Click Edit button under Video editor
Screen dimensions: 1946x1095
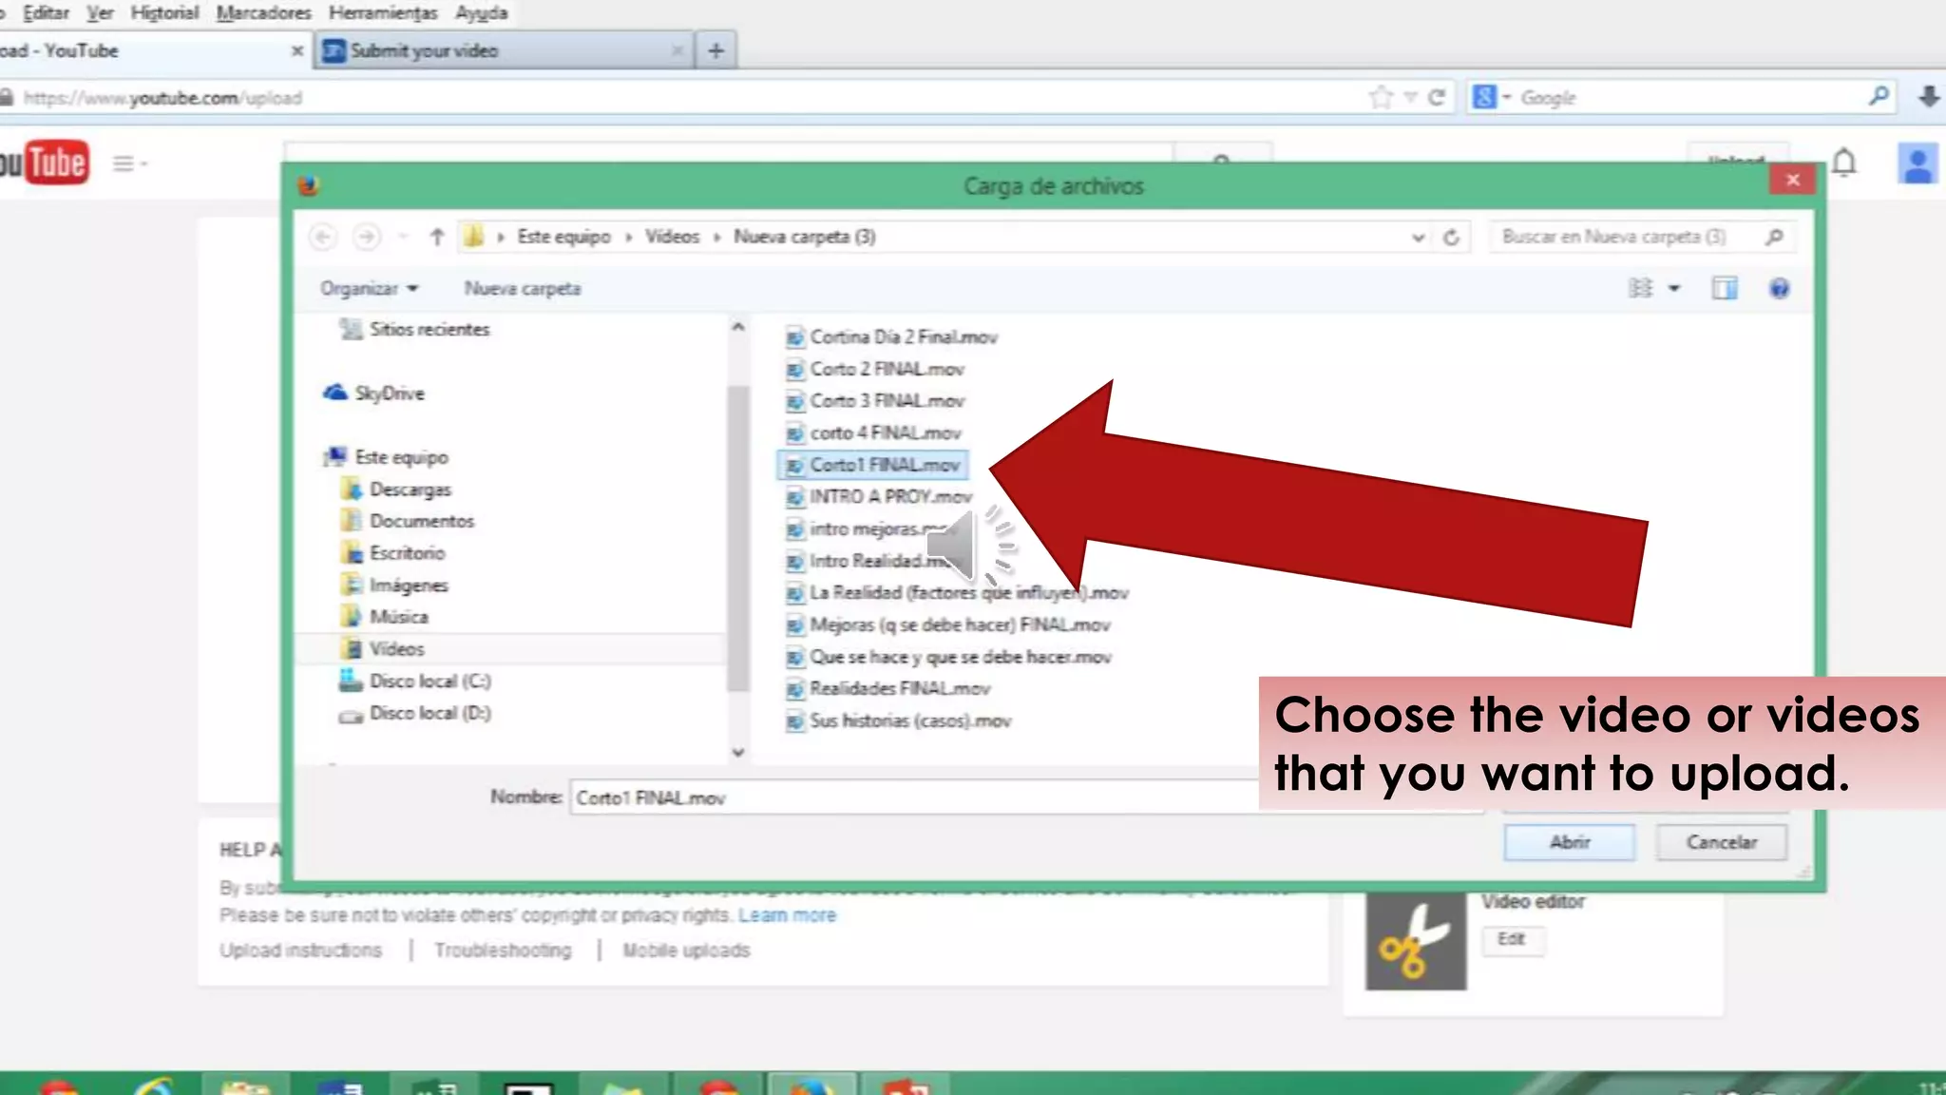point(1511,939)
